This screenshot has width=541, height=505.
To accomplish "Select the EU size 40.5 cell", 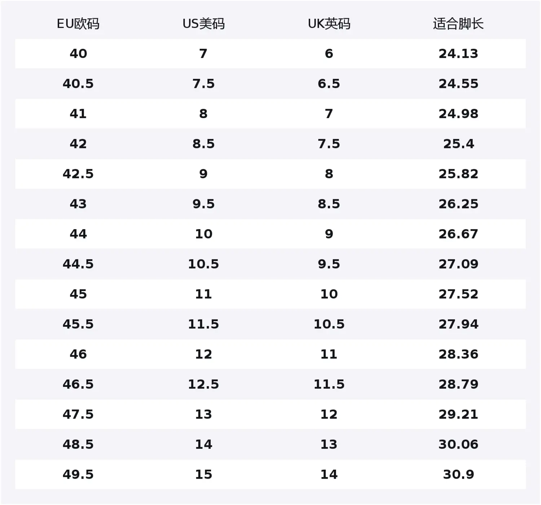I will (x=78, y=84).
